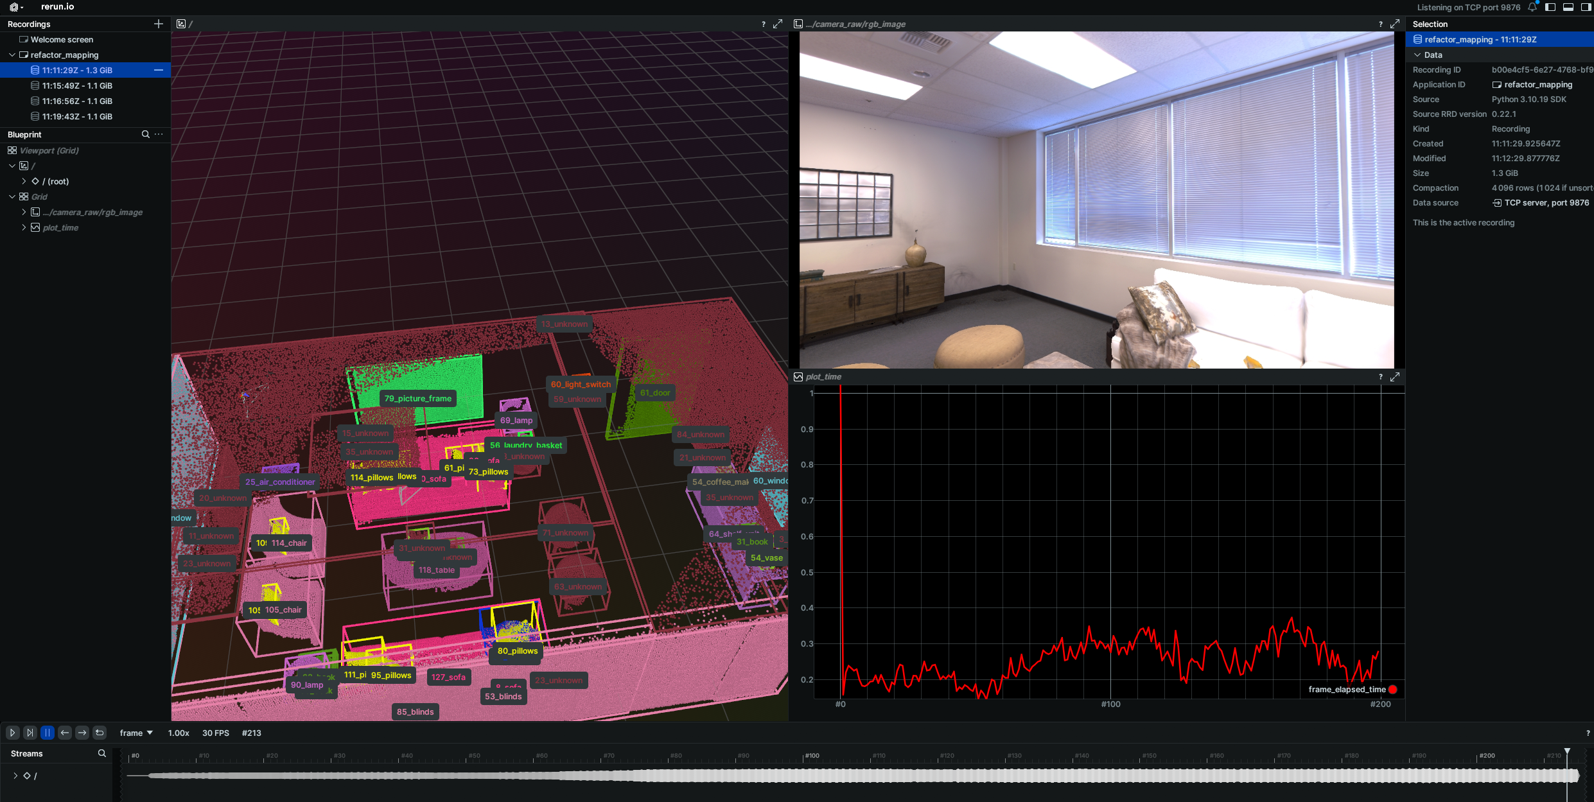Image resolution: width=1594 pixels, height=802 pixels.
Task: Maximize the plot_time view
Action: coord(1395,377)
